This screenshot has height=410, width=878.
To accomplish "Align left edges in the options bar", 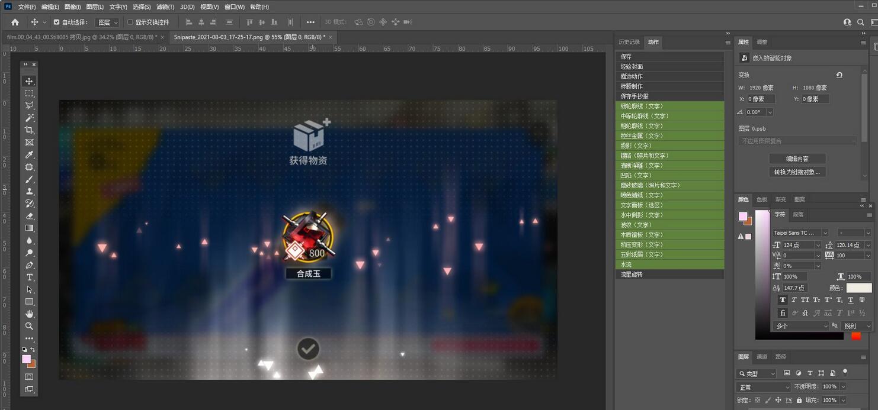I will pyautogui.click(x=189, y=22).
